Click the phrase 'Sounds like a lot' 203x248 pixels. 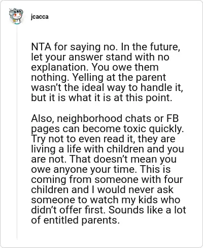(147, 210)
